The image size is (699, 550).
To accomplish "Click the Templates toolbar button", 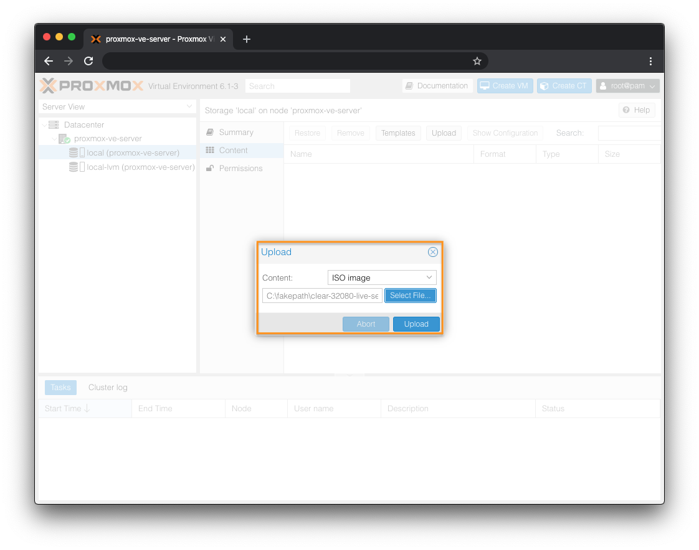I will (x=398, y=133).
